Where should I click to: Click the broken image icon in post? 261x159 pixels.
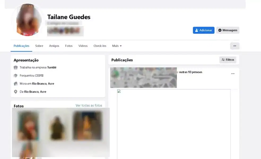[x=119, y=91]
